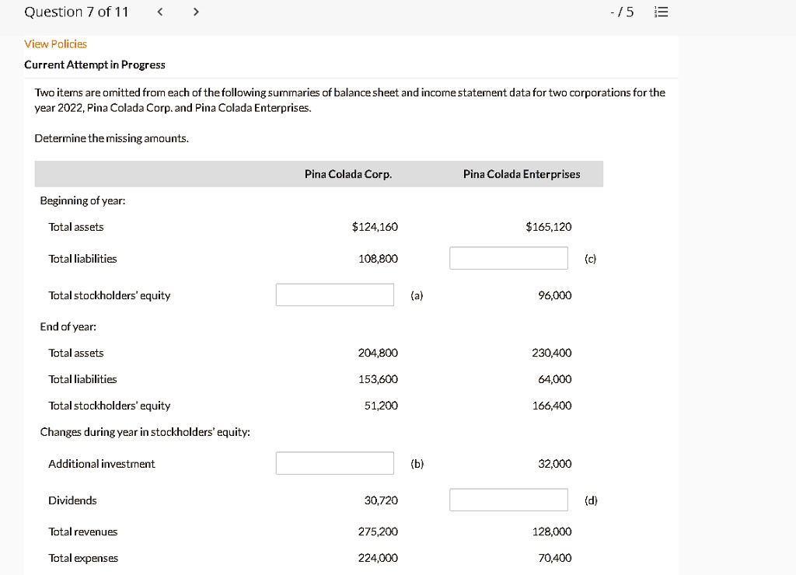Click 'Changes during year in stockholders' equity:' label
This screenshot has height=575, width=796.
(145, 432)
